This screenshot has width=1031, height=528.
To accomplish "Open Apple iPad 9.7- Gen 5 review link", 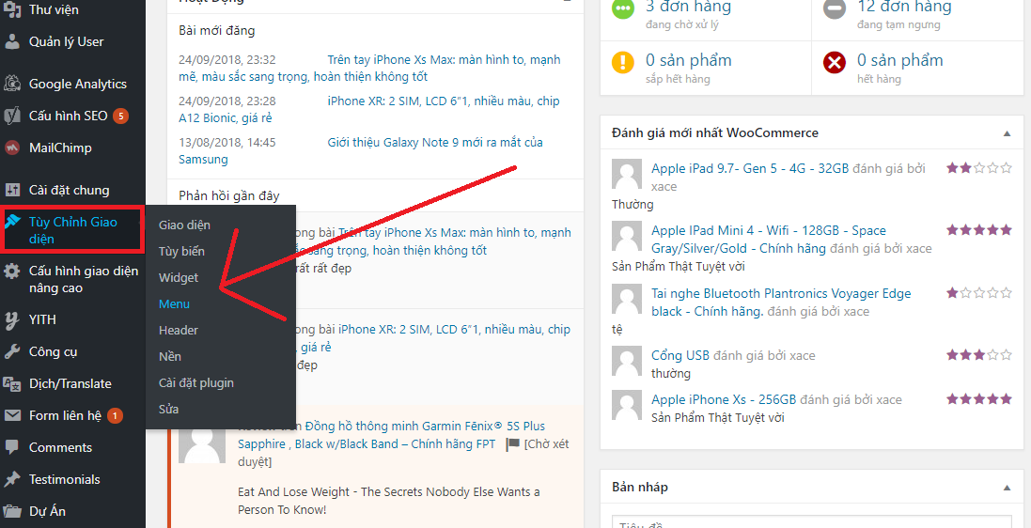I will click(x=750, y=168).
